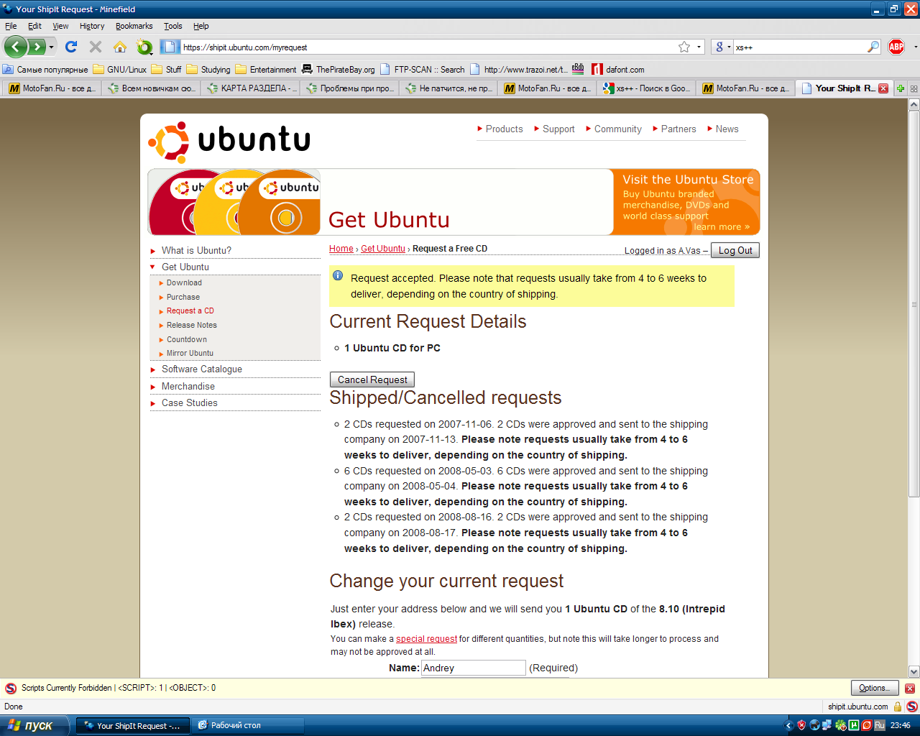Open the search engine selector dropdown

722,47
